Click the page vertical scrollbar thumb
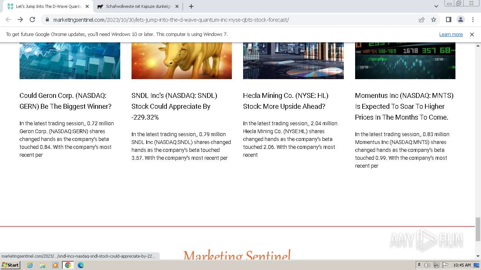 click(478, 229)
